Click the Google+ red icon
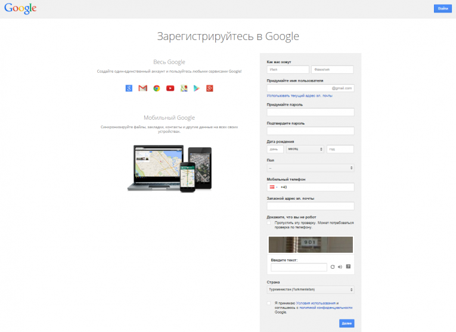 click(210, 88)
